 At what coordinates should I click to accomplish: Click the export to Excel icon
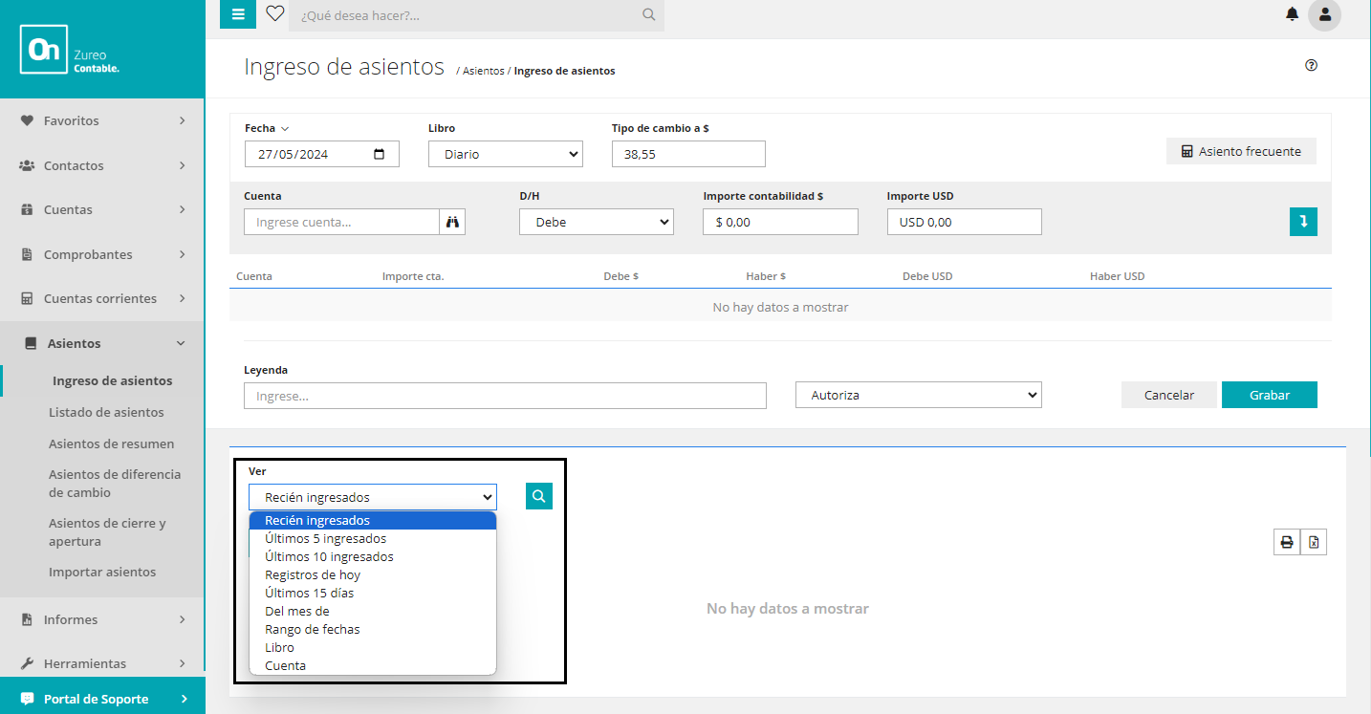1314,542
